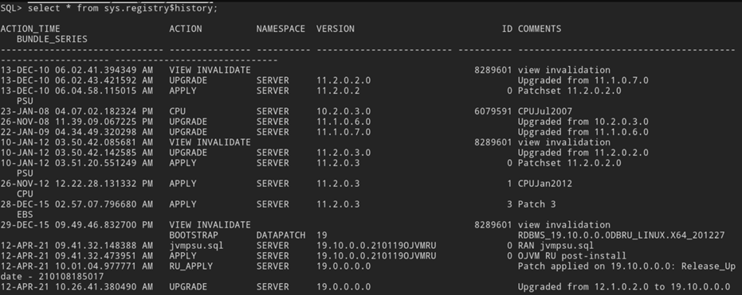Click timestamp '10-JAN-12 03.50.42.085681 AM'
This screenshot has width=742, height=295.
coord(77,142)
